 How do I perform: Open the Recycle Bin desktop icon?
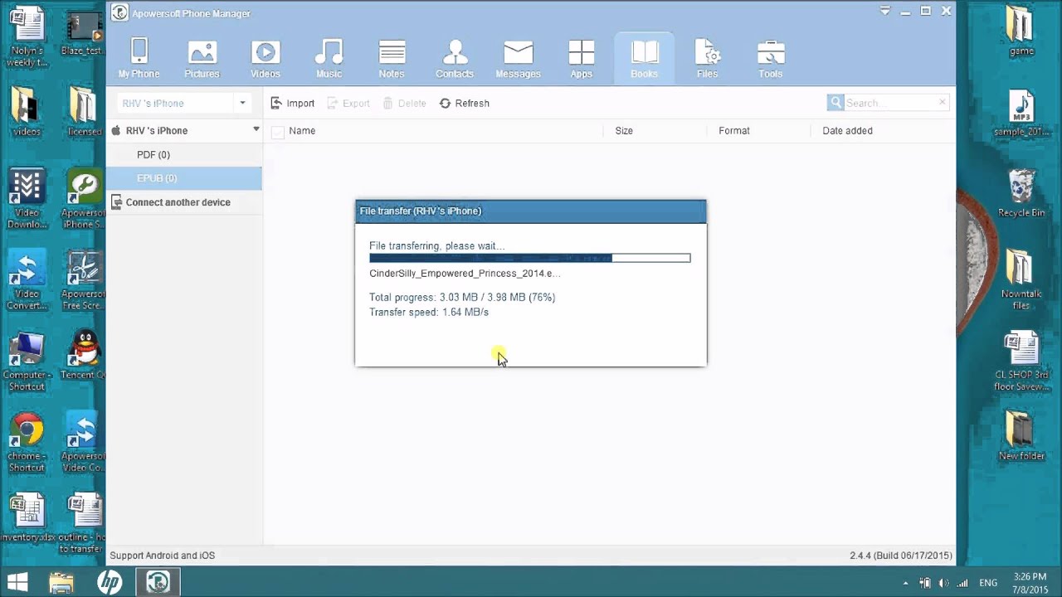[1021, 192]
